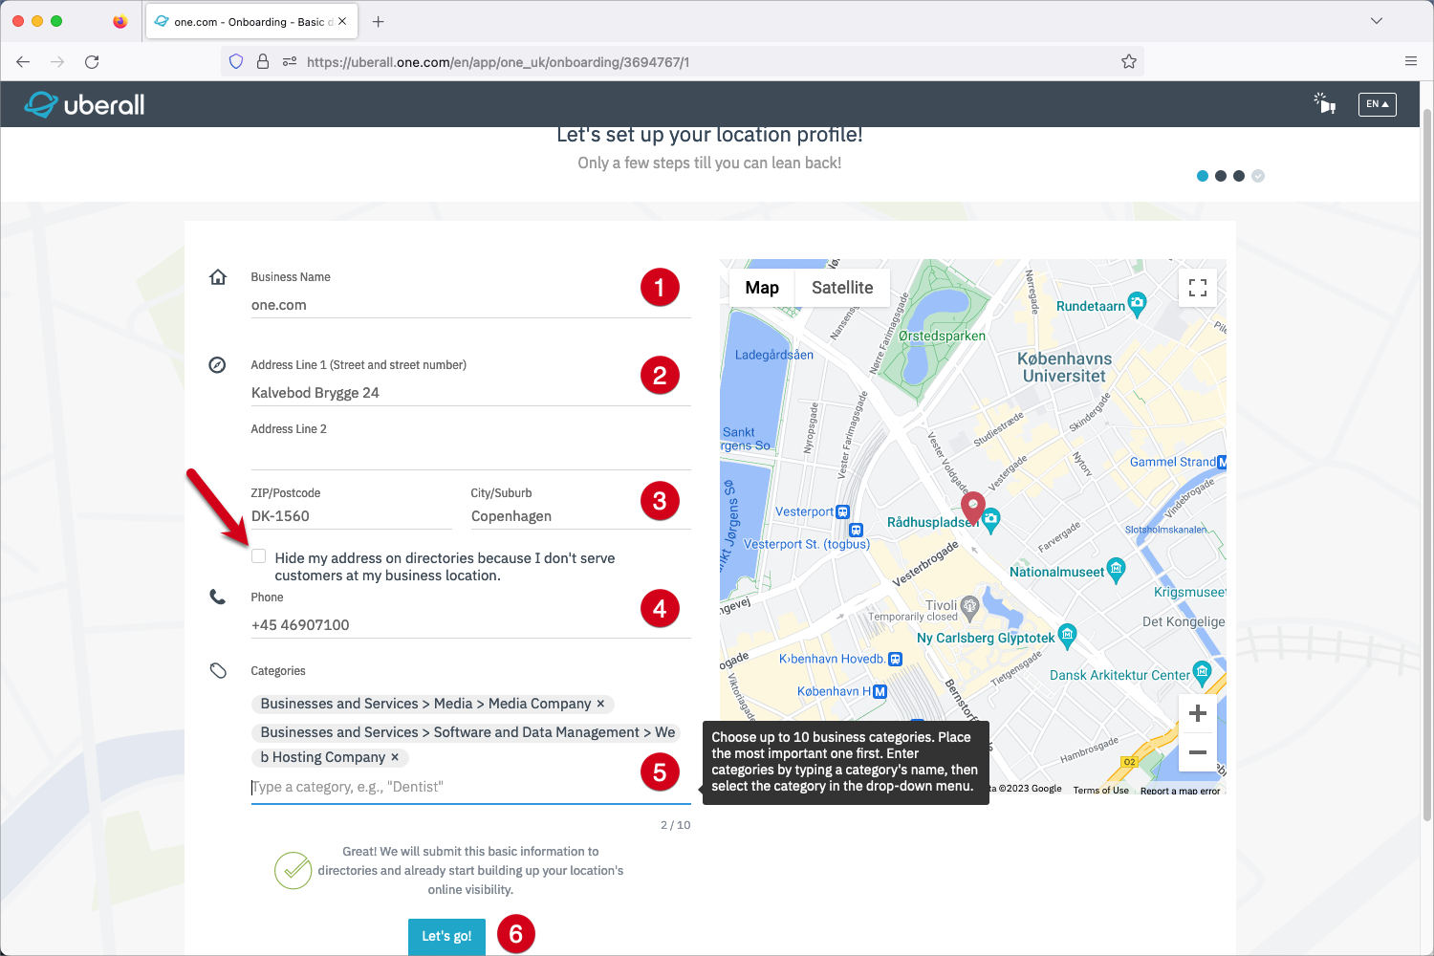Click the map fullscreen toggle icon

(x=1197, y=288)
